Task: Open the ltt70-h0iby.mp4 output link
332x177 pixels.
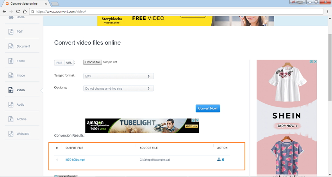Action: click(x=75, y=160)
